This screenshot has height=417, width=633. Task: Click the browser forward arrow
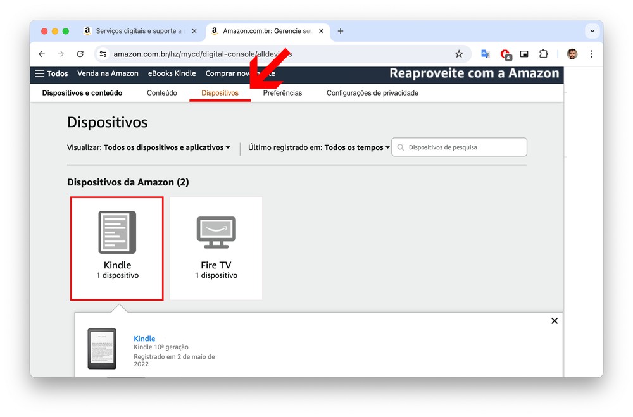tap(61, 54)
